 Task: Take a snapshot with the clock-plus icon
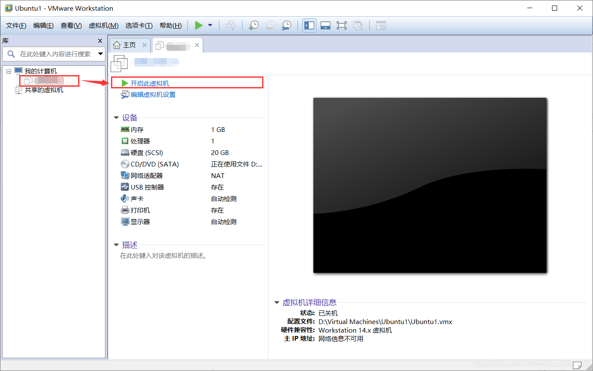pyautogui.click(x=254, y=26)
